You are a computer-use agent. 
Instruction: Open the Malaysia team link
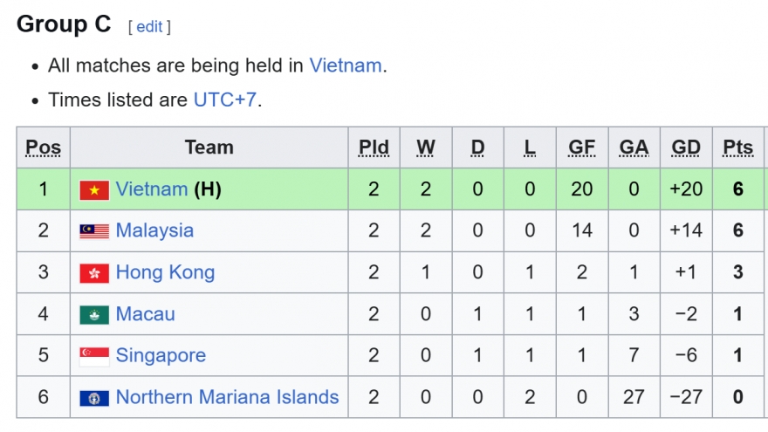(x=154, y=231)
